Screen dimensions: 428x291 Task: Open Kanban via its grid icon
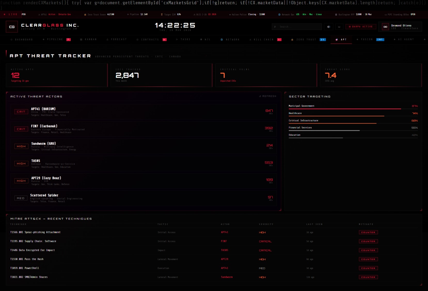[81, 40]
